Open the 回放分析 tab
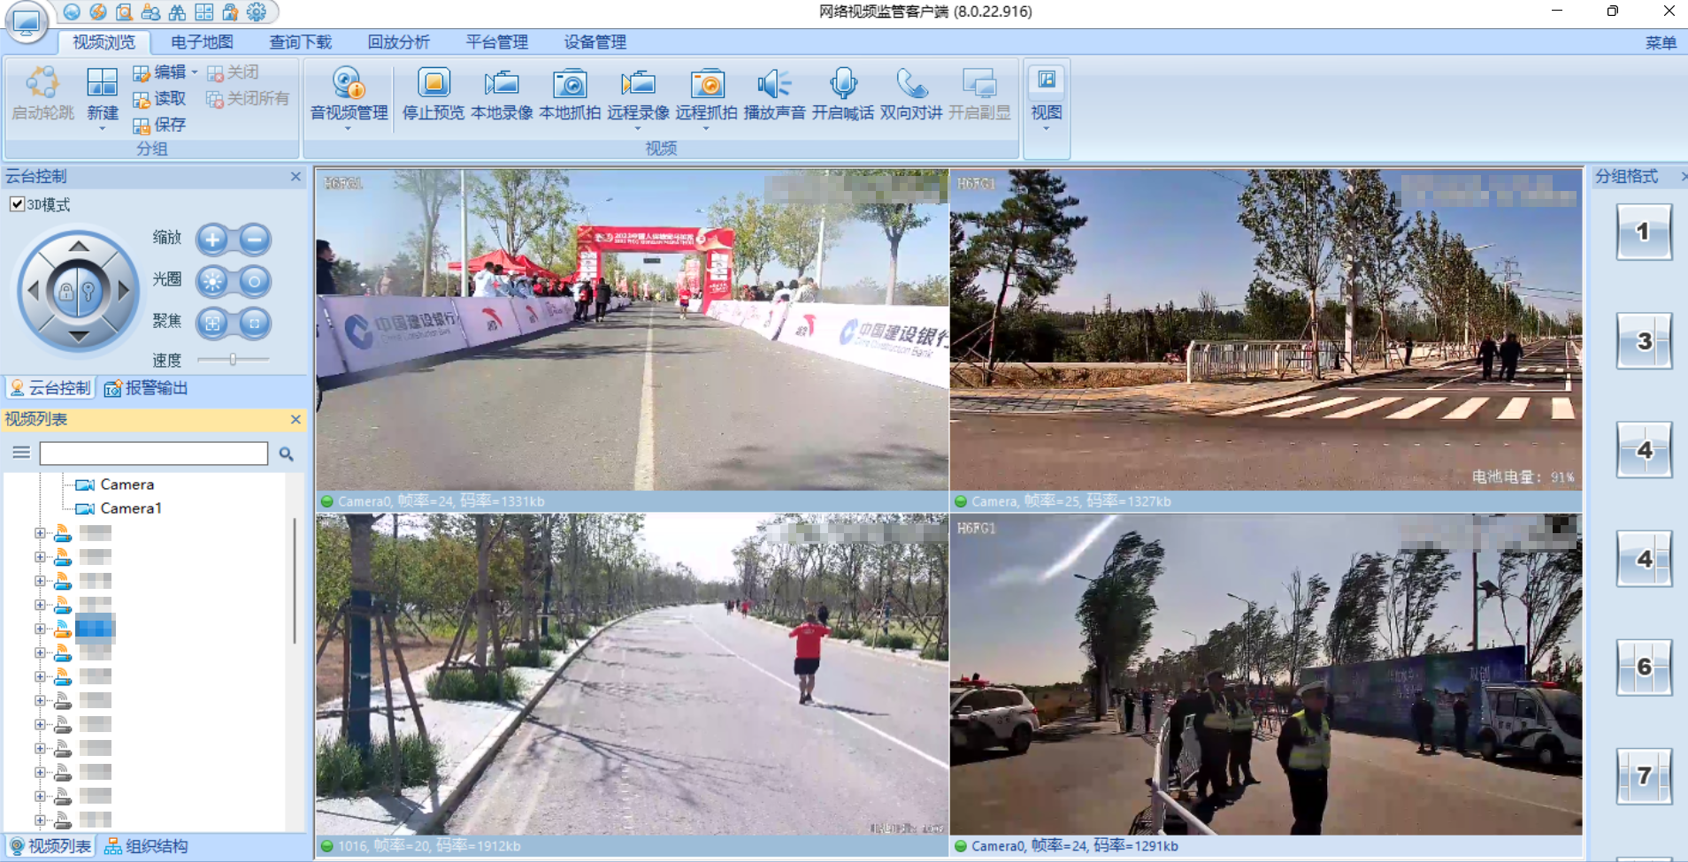The width and height of the screenshot is (1688, 862). tap(398, 42)
